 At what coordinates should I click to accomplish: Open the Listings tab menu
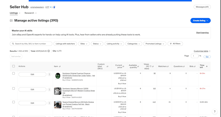pos(15,13)
